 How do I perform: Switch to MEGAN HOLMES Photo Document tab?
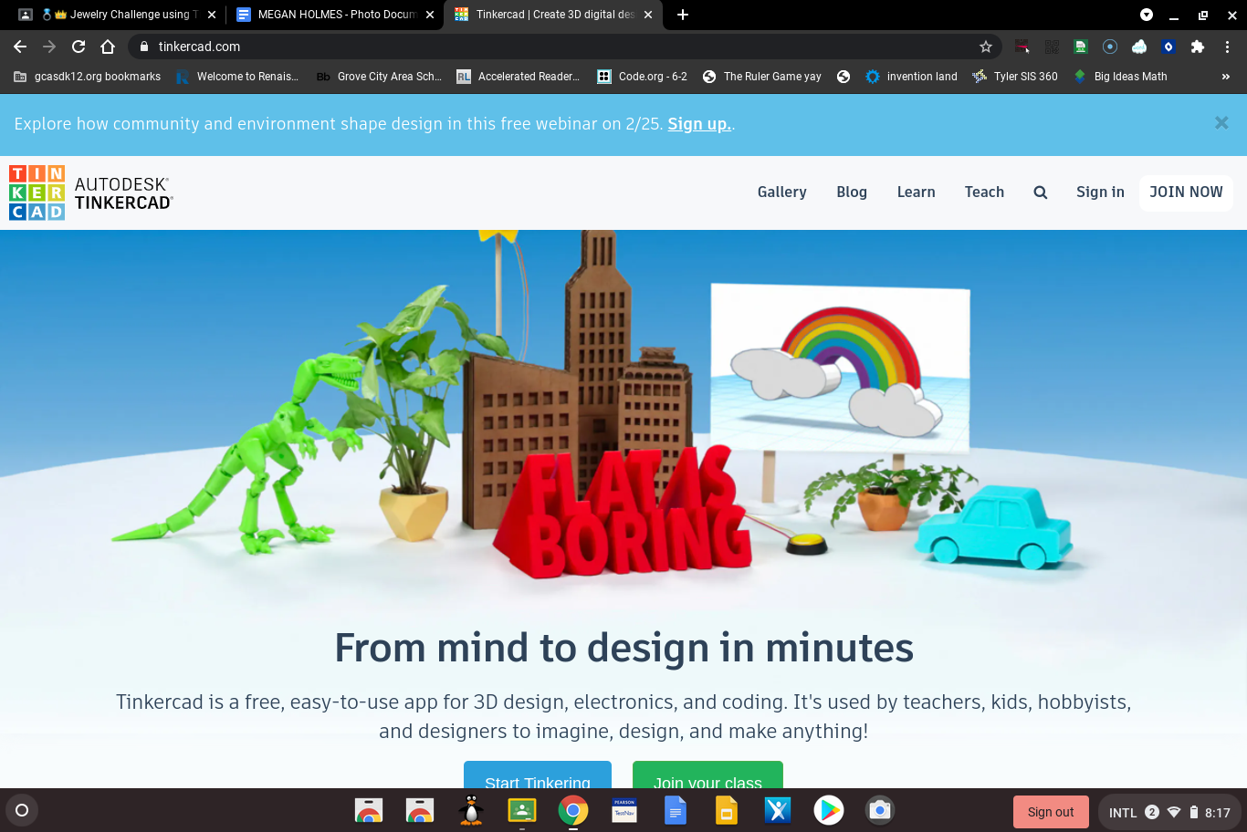(336, 15)
